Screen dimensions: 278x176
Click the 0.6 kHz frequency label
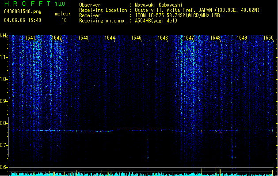coord(4,167)
